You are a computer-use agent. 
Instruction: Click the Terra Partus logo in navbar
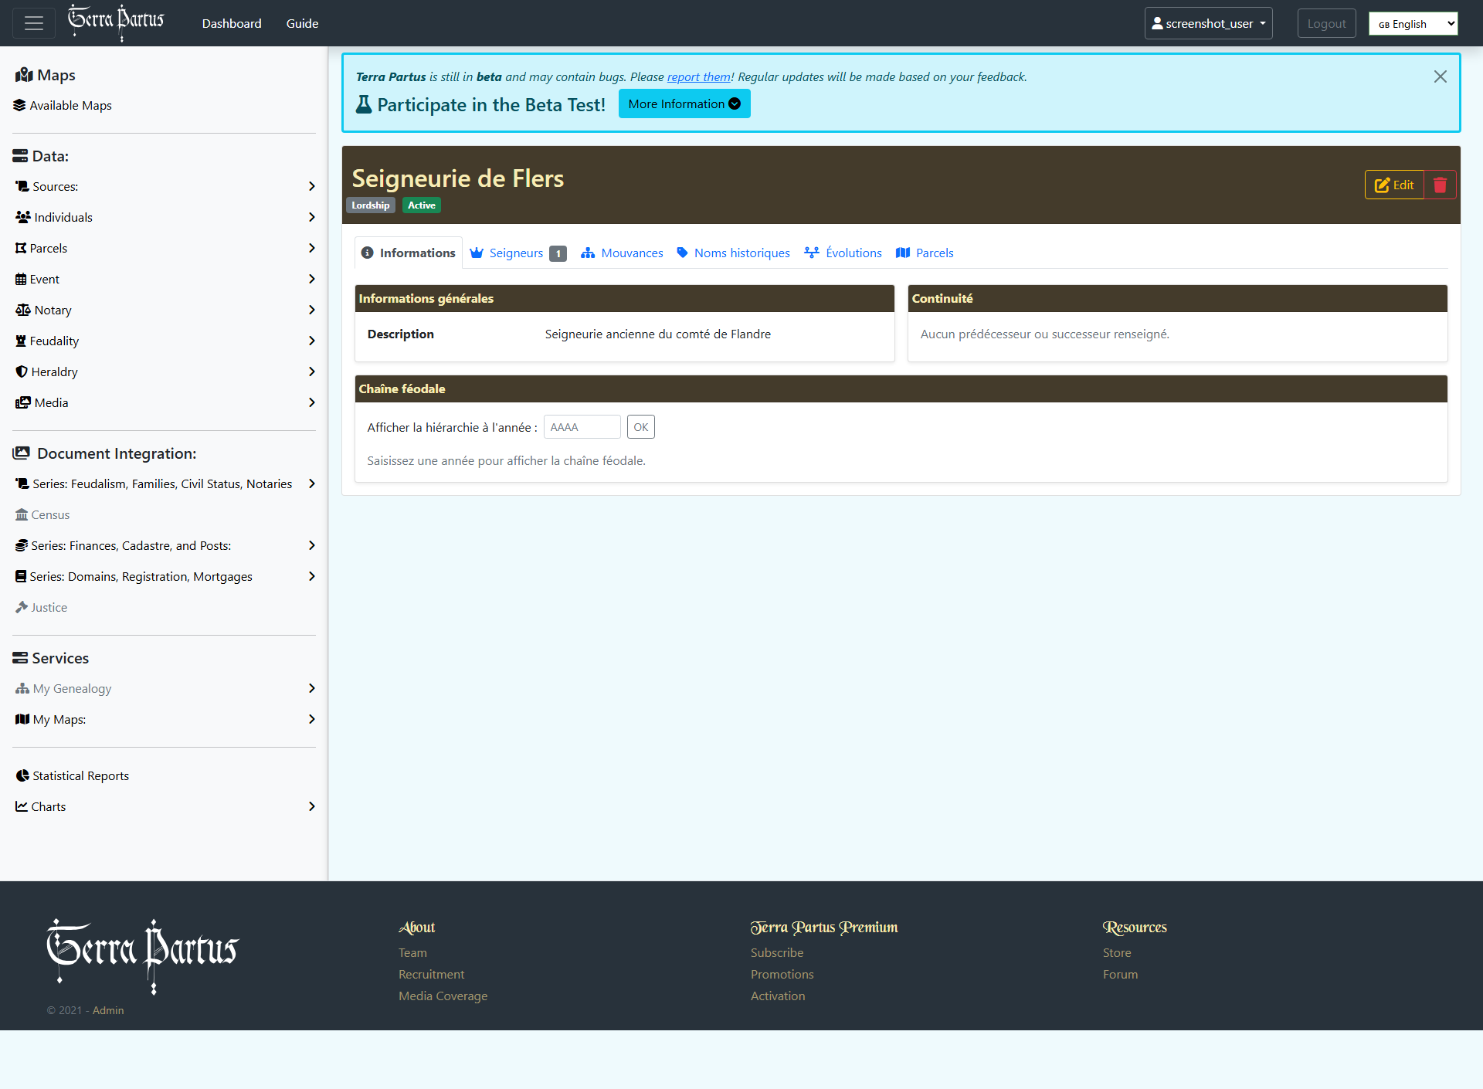(x=116, y=22)
